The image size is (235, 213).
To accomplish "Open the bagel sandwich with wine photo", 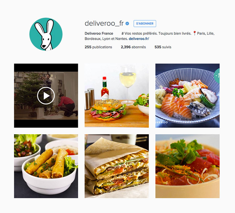I will pyautogui.click(x=117, y=96).
